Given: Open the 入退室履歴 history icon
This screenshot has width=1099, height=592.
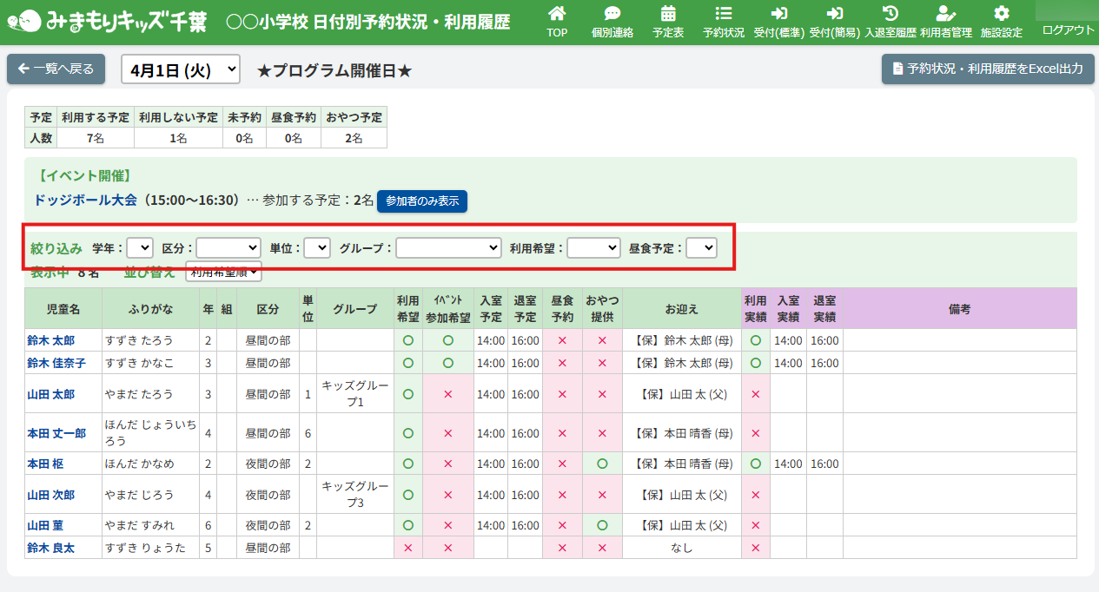Looking at the screenshot, I should (890, 14).
